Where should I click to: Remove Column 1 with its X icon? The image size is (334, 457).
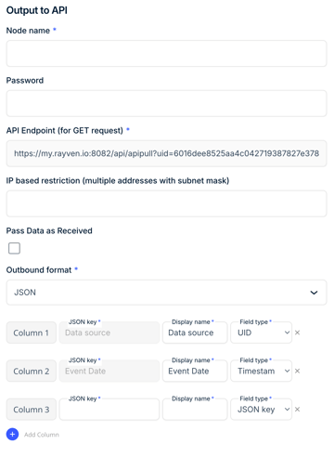pos(297,333)
